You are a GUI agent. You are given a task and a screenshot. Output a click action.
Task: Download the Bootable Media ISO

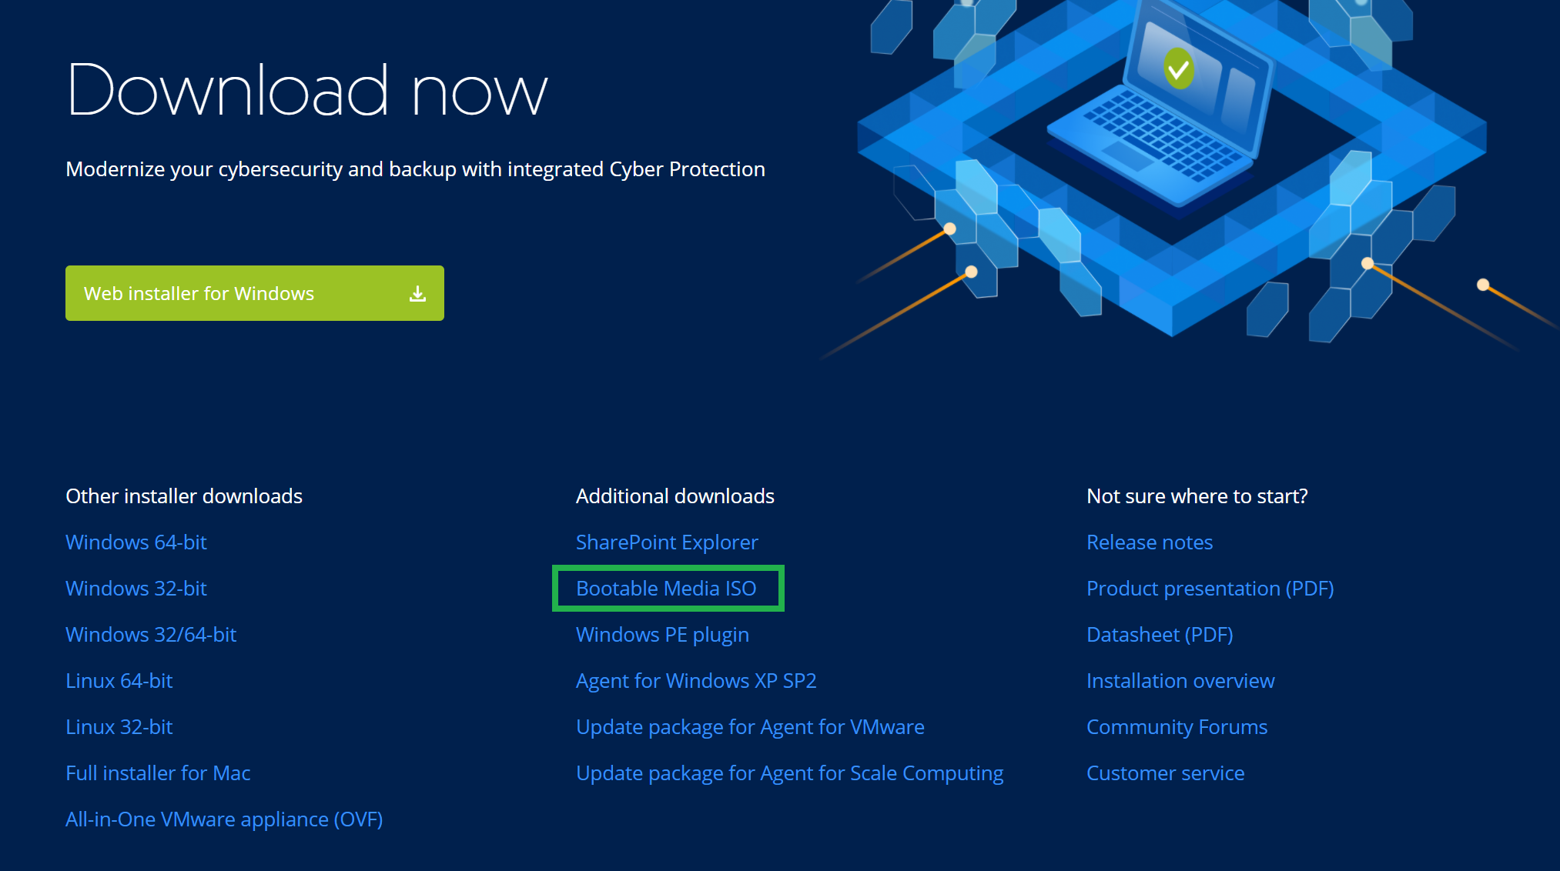[x=666, y=589]
